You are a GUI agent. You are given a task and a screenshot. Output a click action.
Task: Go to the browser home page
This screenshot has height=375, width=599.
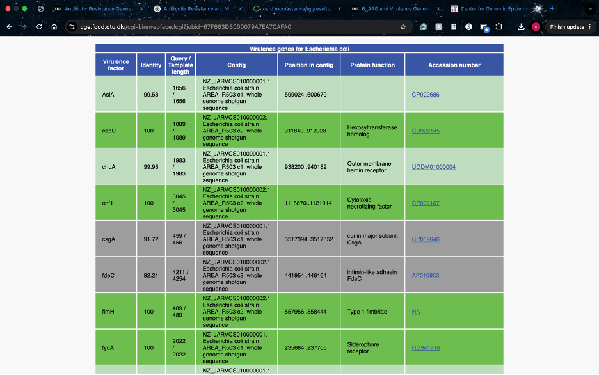(x=54, y=27)
